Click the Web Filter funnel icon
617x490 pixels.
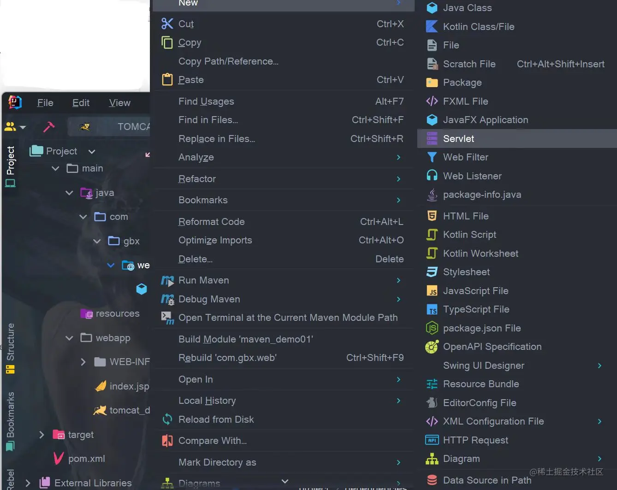point(432,157)
